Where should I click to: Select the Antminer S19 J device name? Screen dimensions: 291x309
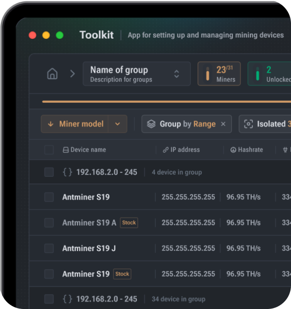[x=89, y=248]
